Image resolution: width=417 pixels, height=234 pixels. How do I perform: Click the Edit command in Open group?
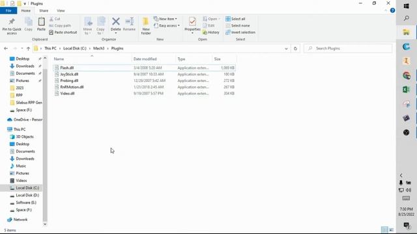[x=208, y=25]
